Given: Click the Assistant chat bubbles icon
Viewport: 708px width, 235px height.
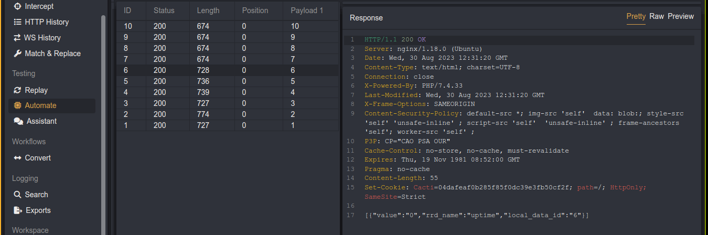Looking at the screenshot, I should tap(18, 121).
